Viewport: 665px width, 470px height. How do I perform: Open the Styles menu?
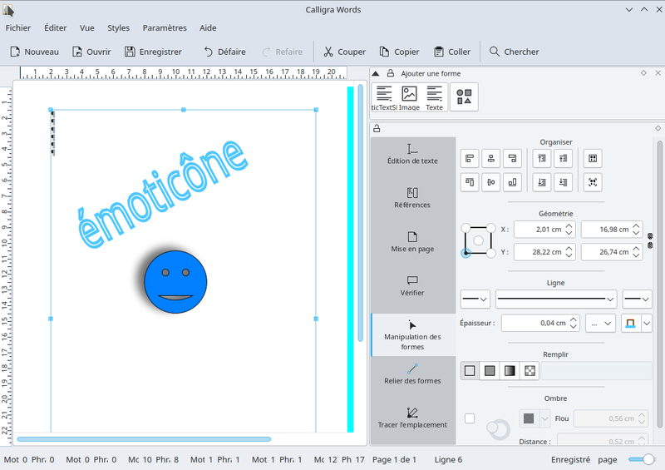[x=118, y=27]
